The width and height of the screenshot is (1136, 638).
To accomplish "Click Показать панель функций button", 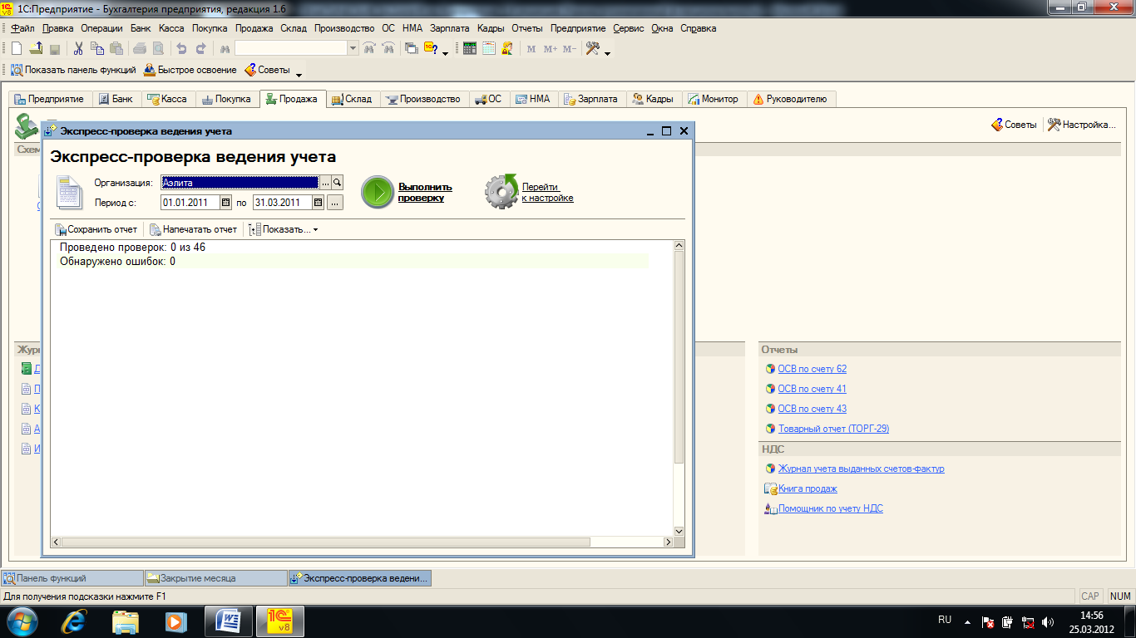I will tap(72, 70).
